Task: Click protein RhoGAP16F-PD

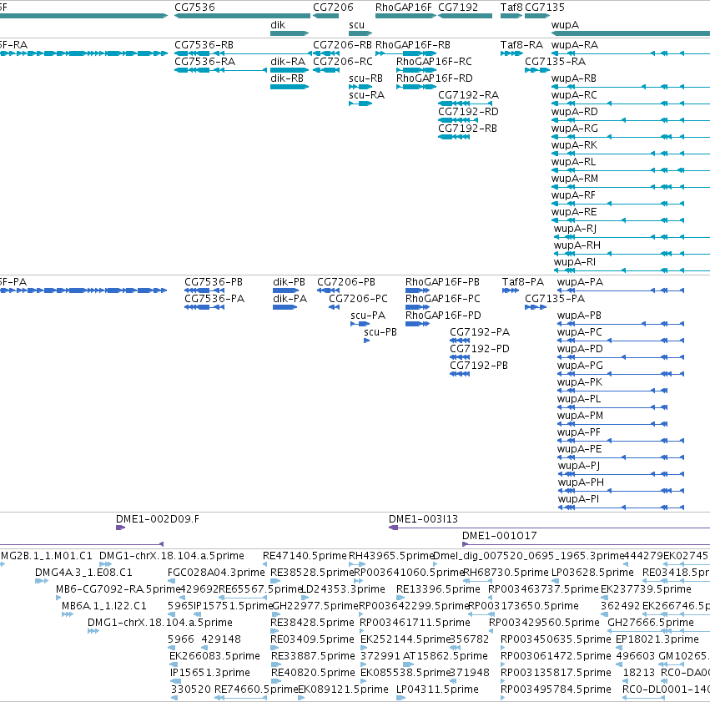Action: (417, 324)
